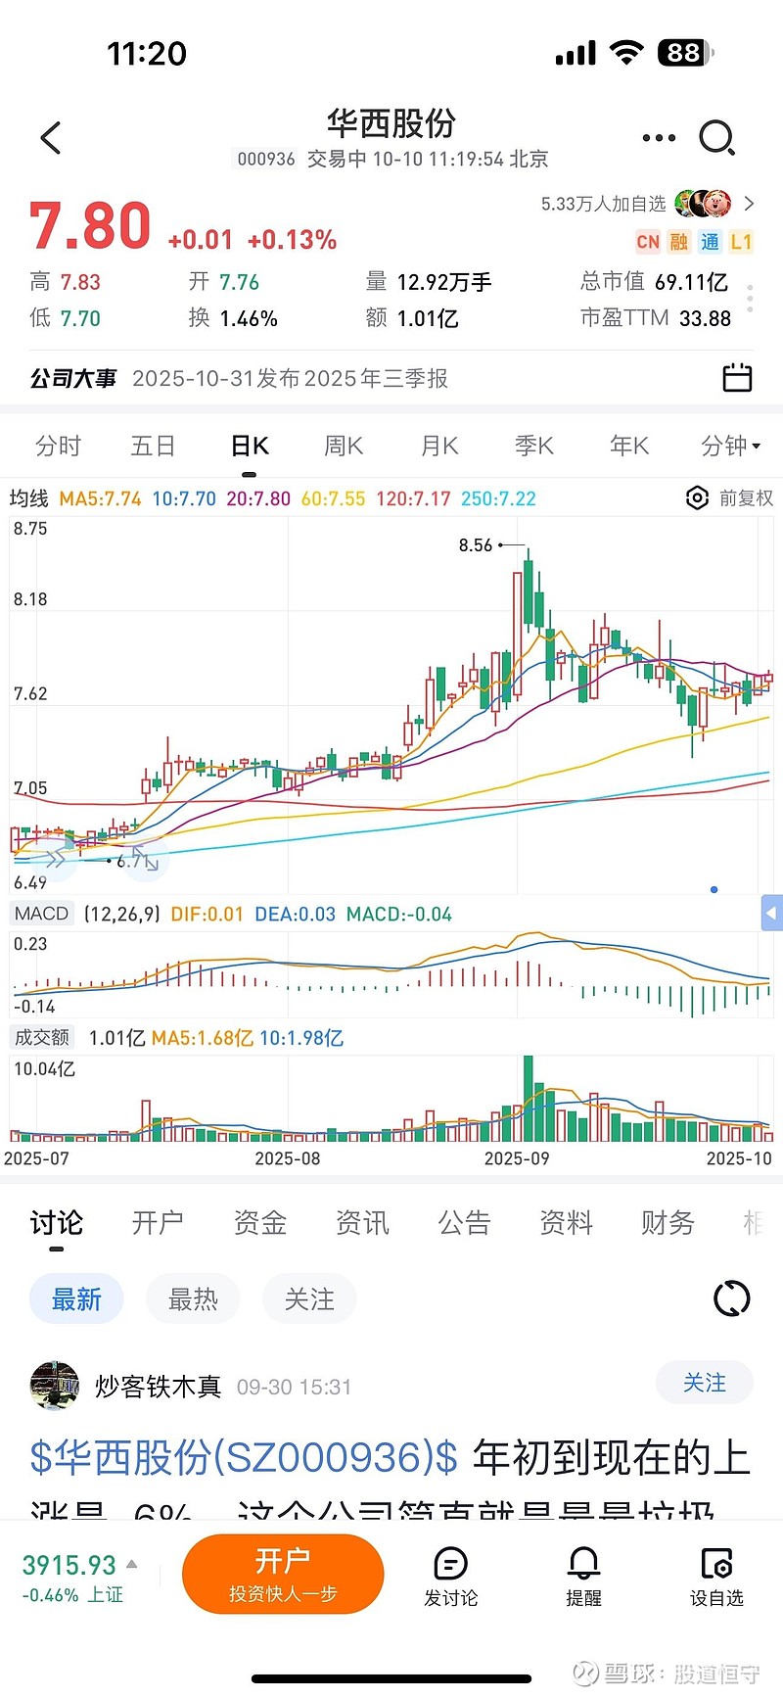This screenshot has width=783, height=1698.
Task: Tap the 华西股份 title
Action: click(391, 123)
